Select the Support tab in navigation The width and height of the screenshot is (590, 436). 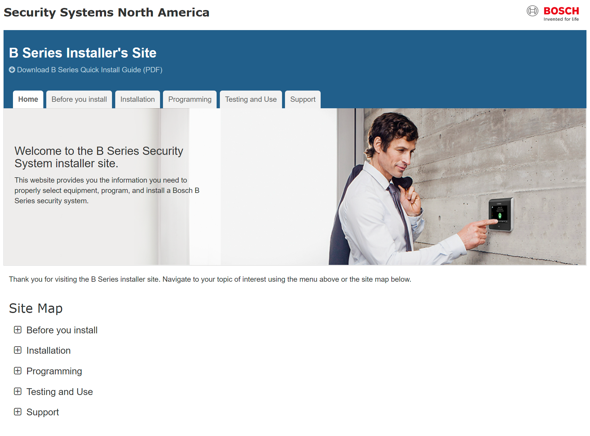[x=302, y=99]
